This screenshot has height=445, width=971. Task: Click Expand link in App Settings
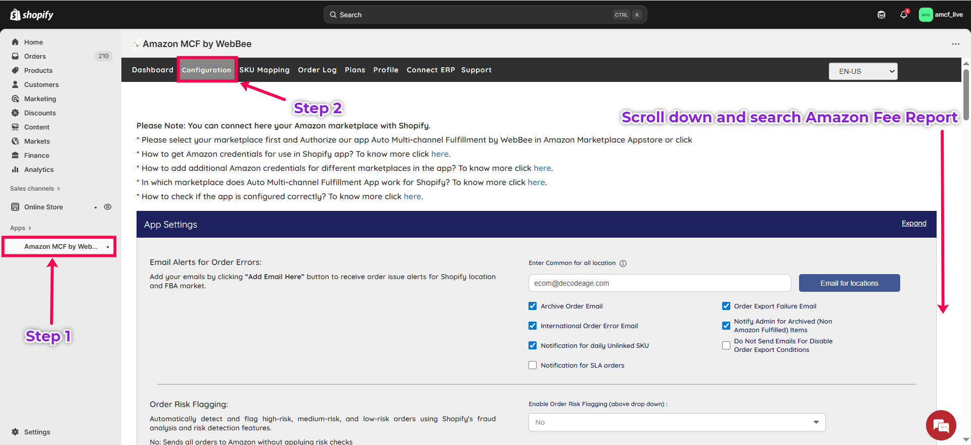pos(914,223)
